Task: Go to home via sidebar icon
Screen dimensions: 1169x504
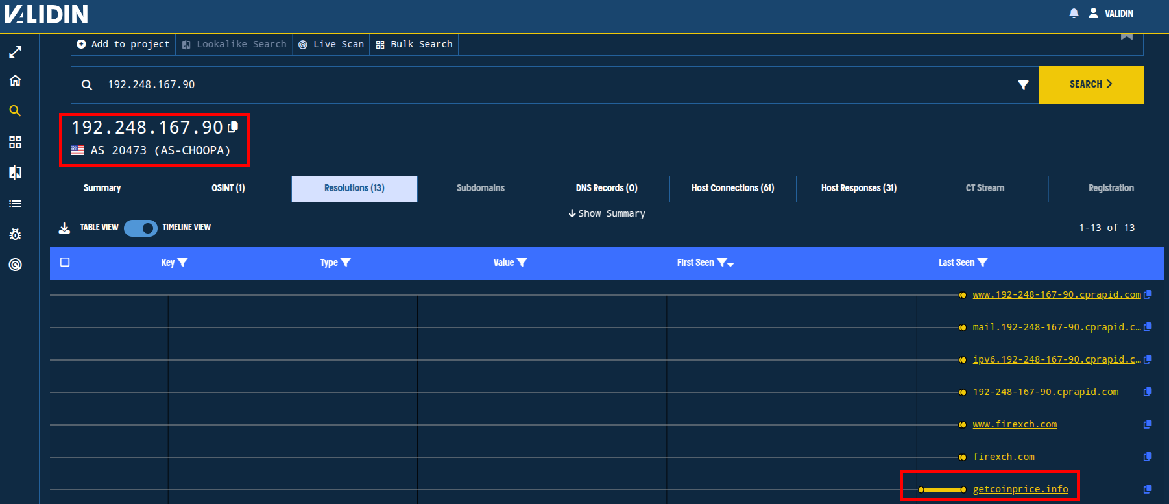Action: [x=16, y=80]
